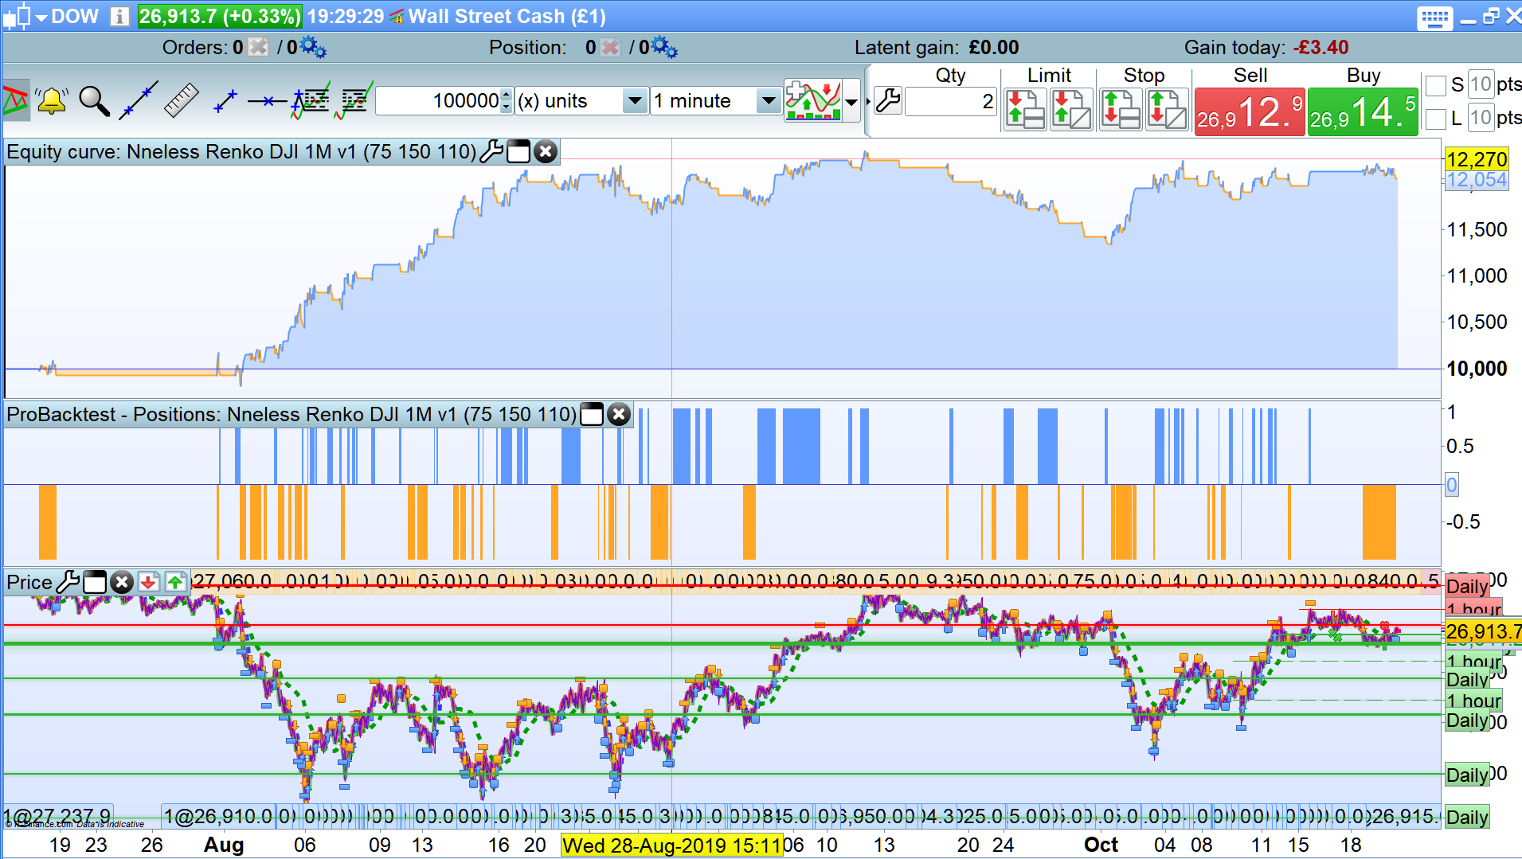Click the red down-arrow Price panel icon
This screenshot has height=859, width=1522.
click(x=148, y=582)
